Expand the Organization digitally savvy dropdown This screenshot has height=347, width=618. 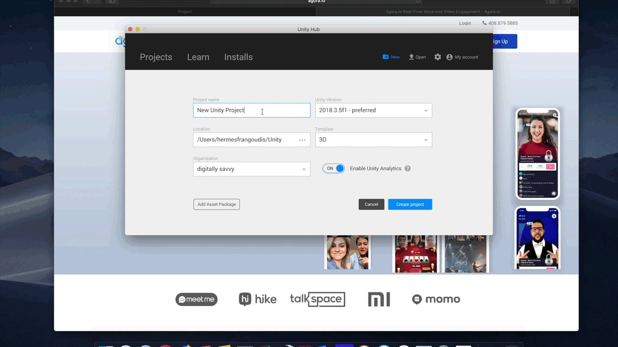(x=252, y=169)
